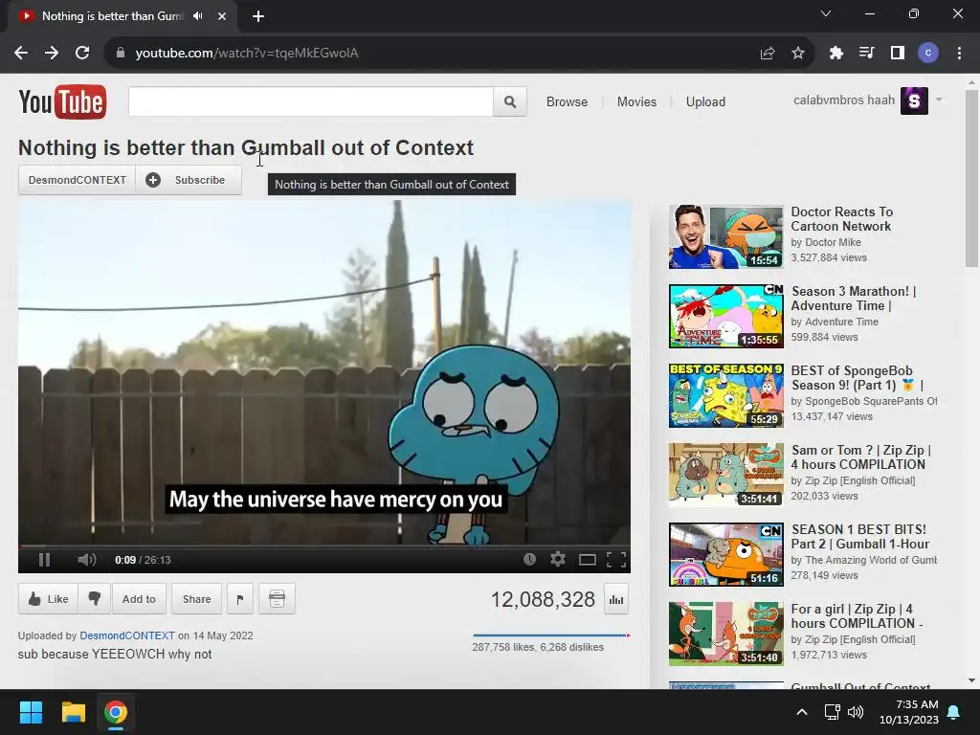Open the Browse menu item
Screen dimensions: 980x735
(567, 101)
